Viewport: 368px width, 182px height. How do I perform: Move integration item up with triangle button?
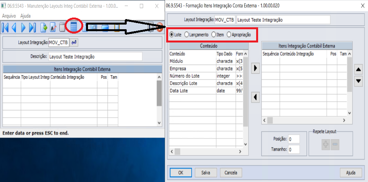click(x=358, y=69)
